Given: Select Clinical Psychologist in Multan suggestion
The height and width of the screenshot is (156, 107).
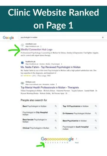Looking at the screenshot, I should (x=40, y=128).
